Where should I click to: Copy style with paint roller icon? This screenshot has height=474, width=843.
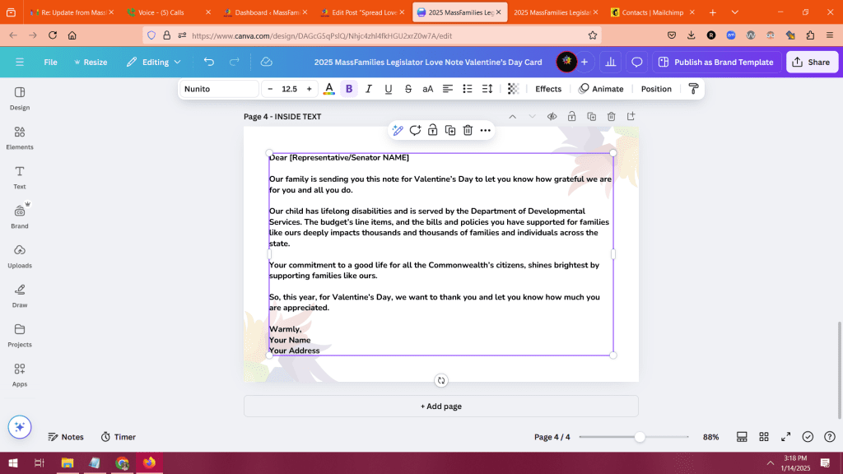tap(693, 89)
